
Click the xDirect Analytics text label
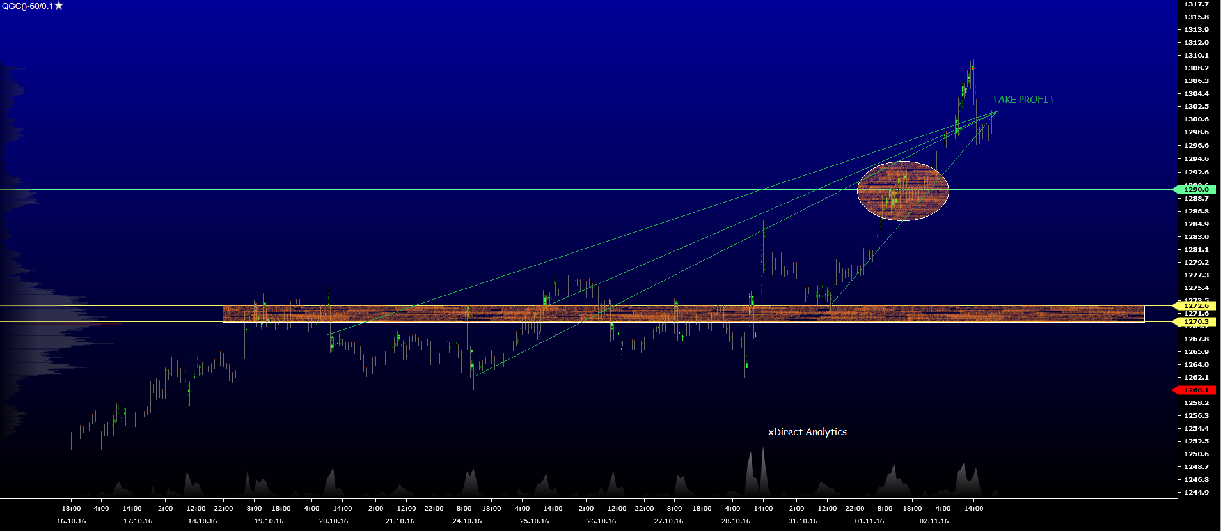[807, 432]
